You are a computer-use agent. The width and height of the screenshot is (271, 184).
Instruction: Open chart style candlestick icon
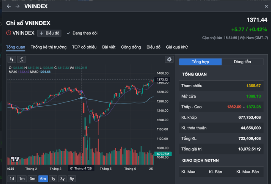click(12, 59)
